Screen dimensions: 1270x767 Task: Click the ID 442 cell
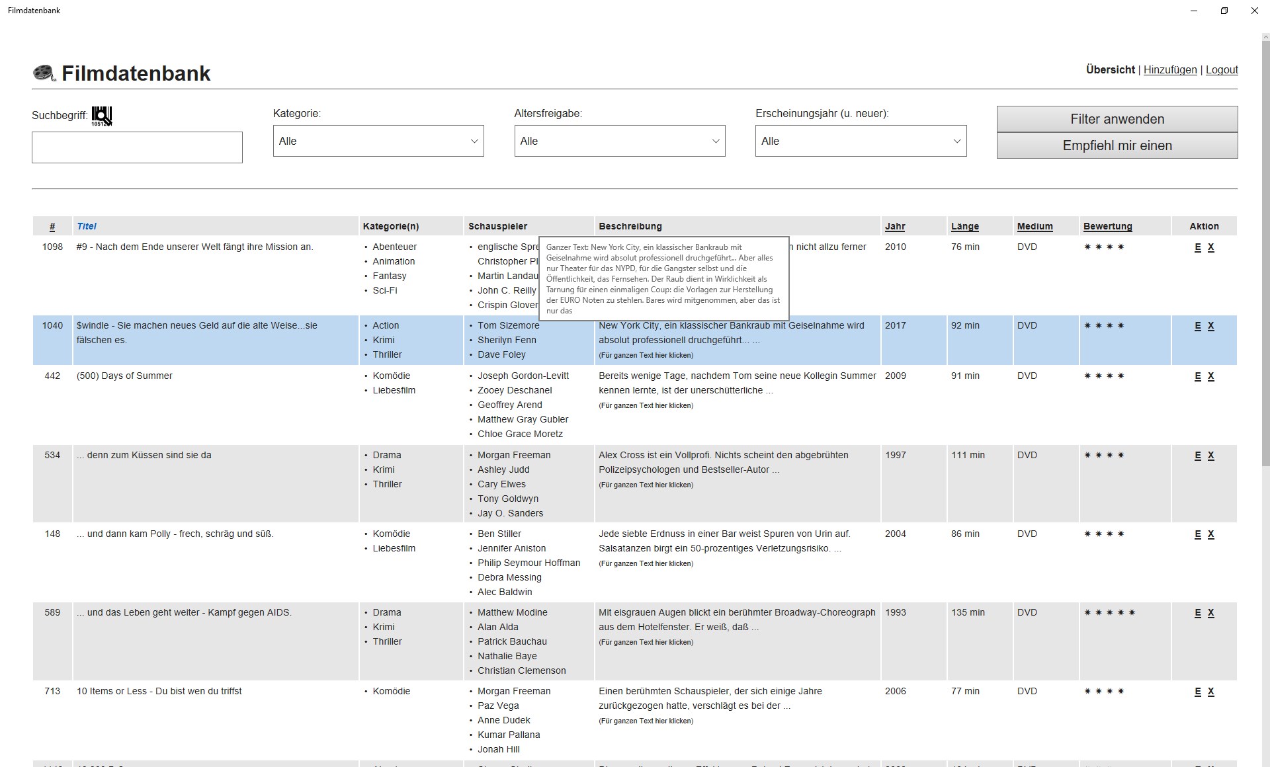[x=52, y=376]
